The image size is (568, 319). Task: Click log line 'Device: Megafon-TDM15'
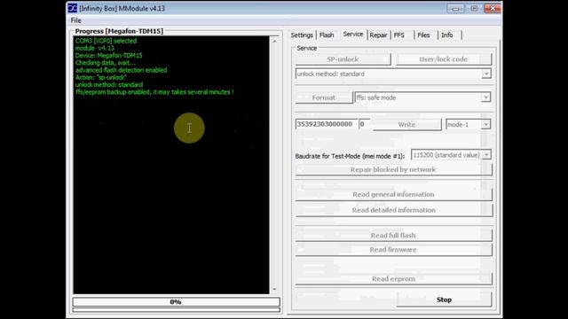point(108,55)
